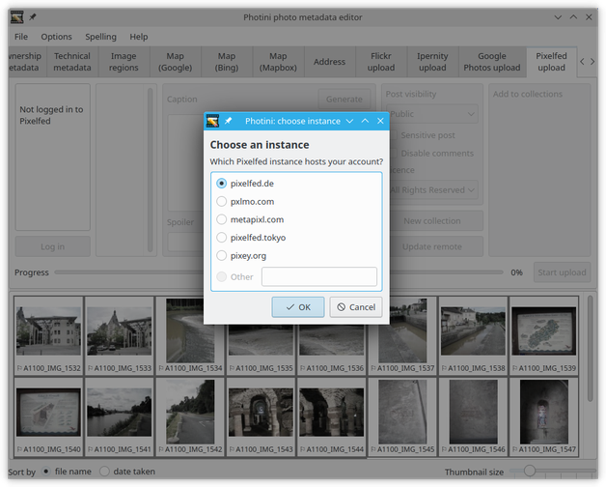Open the Map (Bing) tab
The height and width of the screenshot is (487, 606).
click(227, 62)
